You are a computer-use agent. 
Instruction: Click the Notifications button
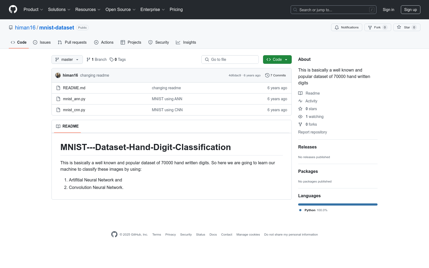(347, 27)
